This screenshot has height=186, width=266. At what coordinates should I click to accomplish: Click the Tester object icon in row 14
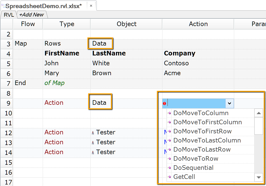[x=93, y=152]
